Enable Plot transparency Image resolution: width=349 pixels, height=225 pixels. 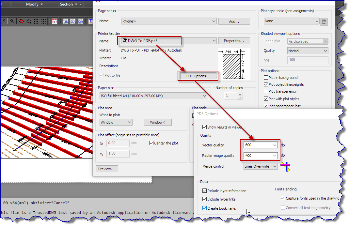[x=266, y=91]
